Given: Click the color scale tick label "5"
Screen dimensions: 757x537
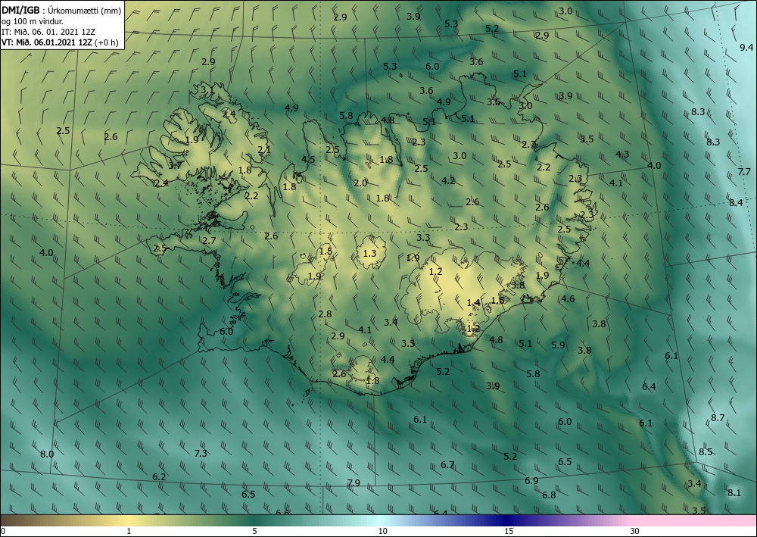Looking at the screenshot, I should click(254, 532).
